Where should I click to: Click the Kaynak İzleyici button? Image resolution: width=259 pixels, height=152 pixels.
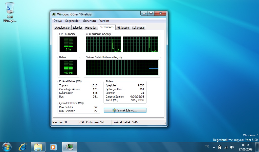(x=125, y=110)
